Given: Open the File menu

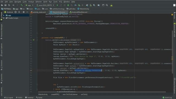Looking at the screenshot, I should point(2,2).
